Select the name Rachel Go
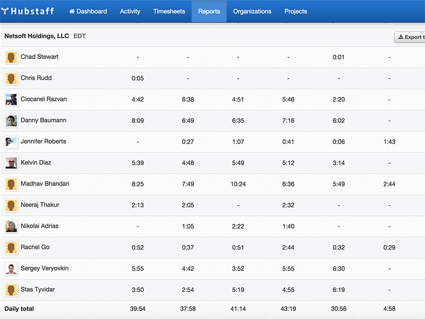This screenshot has height=319, width=425. (x=35, y=247)
